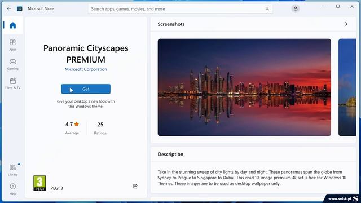Open the user account profile icon
Screen dimensions: 361x203
(x=296, y=9)
